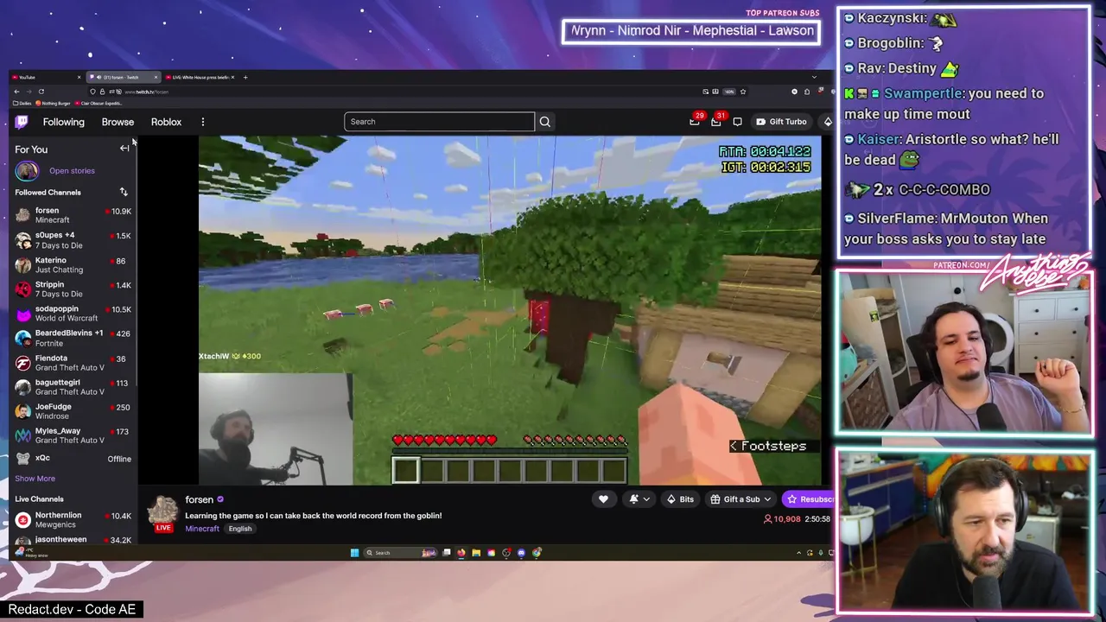Open JoeFudge Windrose channel
Viewport: 1106px width, 622px height.
[73, 411]
